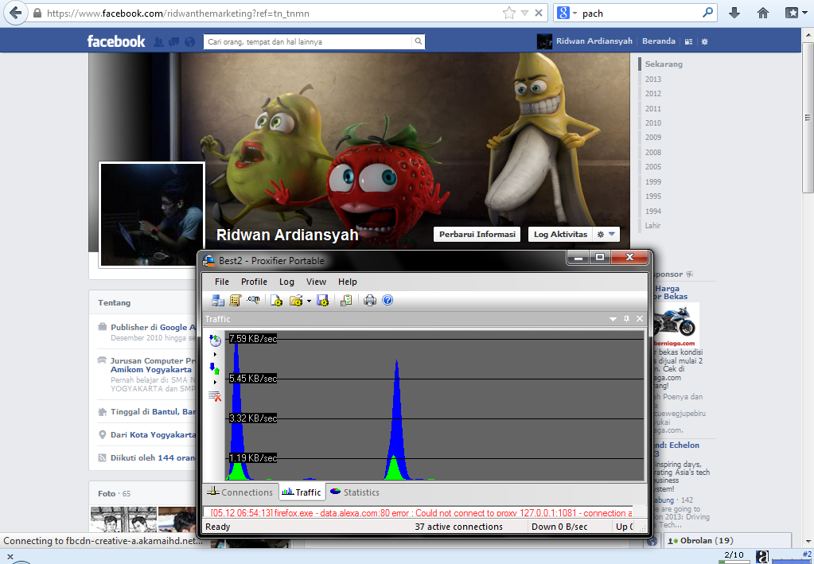Open browser bookmarks menu icon
Screen dimensions: 814x564
point(793,13)
